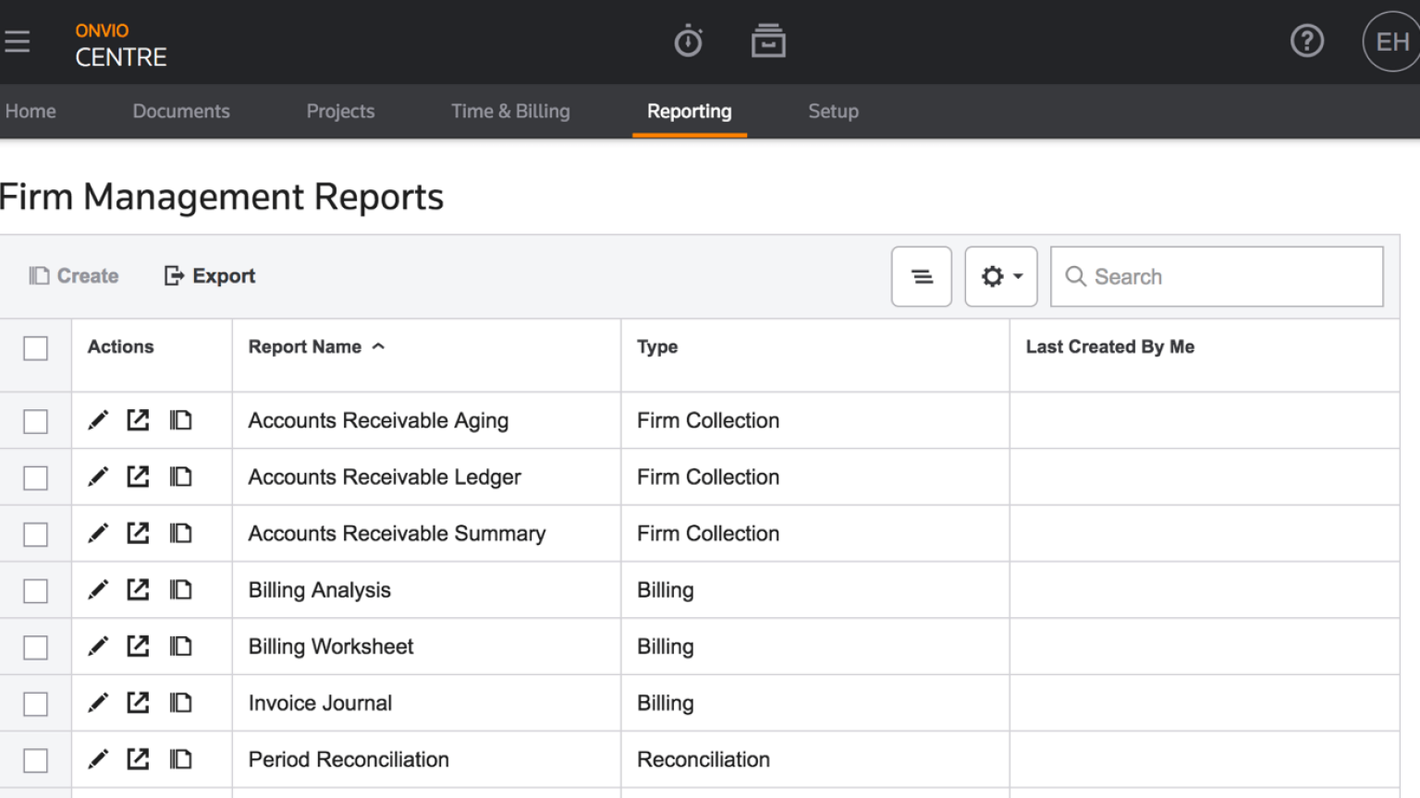The height and width of the screenshot is (798, 1420).
Task: Copy the Invoice Journal report
Action: [180, 703]
